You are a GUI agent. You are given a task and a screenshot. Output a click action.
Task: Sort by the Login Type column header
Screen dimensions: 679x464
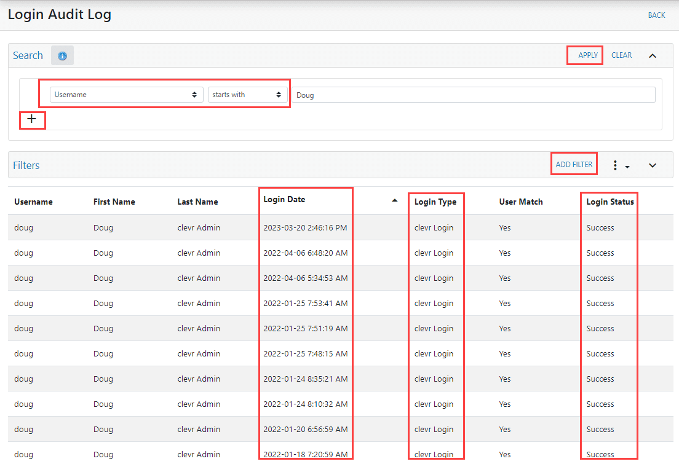click(x=435, y=202)
